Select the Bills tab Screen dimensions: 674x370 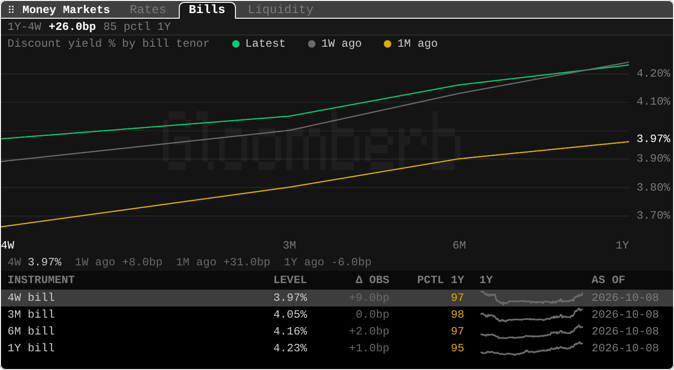pos(207,10)
